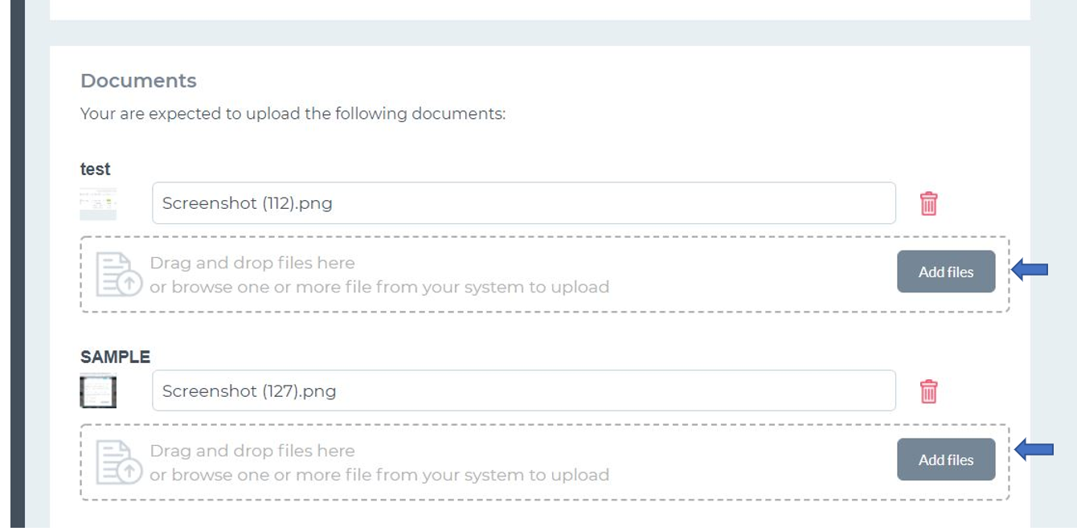Add files to the test document section
The width and height of the screenshot is (1077, 531).
(x=946, y=272)
